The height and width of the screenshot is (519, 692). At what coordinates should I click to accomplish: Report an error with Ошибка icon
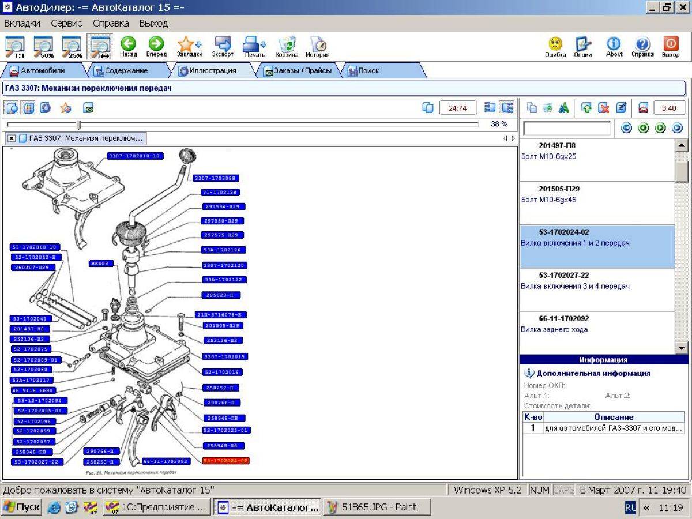(555, 47)
